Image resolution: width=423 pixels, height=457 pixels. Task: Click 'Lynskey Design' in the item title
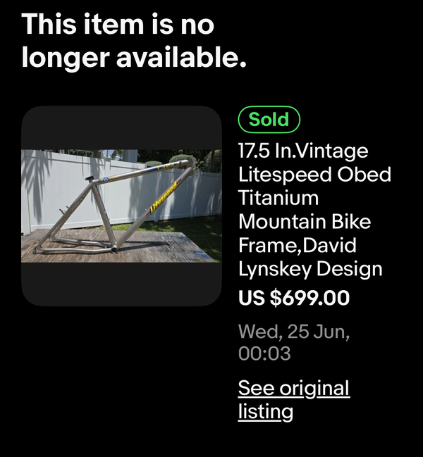click(x=310, y=269)
